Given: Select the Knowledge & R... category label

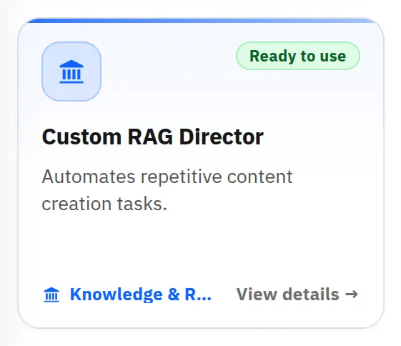Looking at the screenshot, I should [x=140, y=295].
